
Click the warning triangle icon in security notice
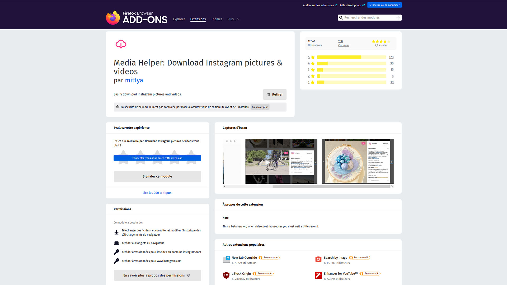coord(117,106)
